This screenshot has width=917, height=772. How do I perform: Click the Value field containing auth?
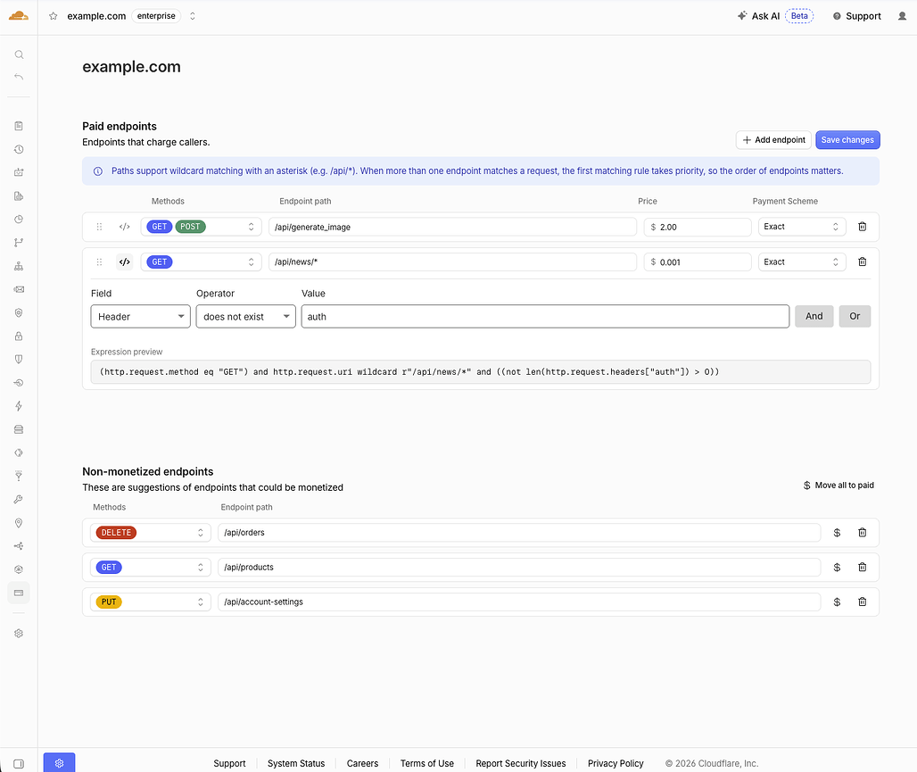pos(545,316)
